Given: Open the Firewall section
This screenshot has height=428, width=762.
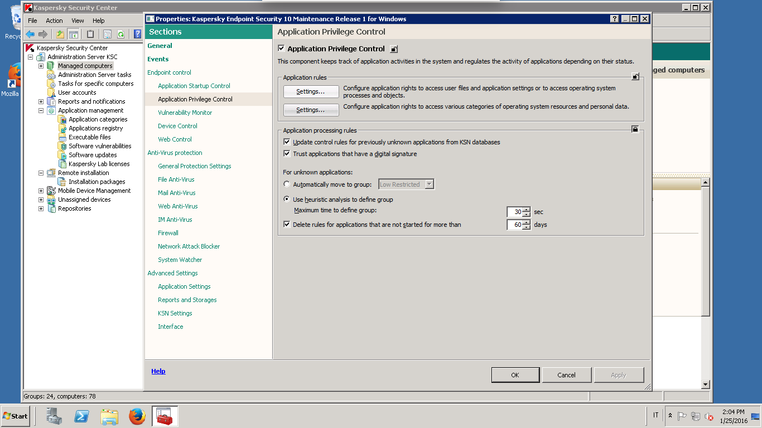Looking at the screenshot, I should [x=168, y=233].
